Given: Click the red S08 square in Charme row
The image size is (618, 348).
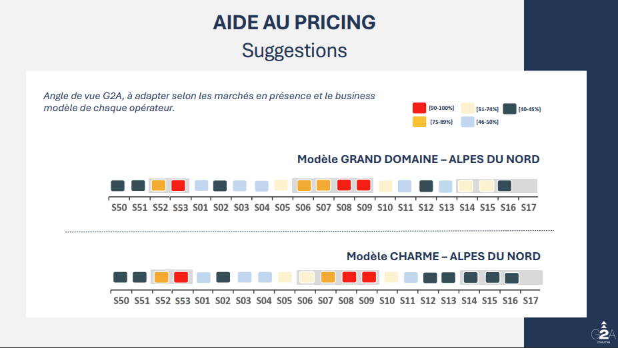Looking at the screenshot, I should click(x=349, y=277).
